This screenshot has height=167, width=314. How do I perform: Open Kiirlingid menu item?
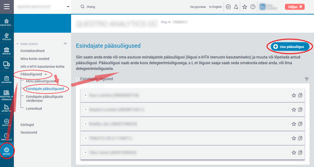coord(27,125)
